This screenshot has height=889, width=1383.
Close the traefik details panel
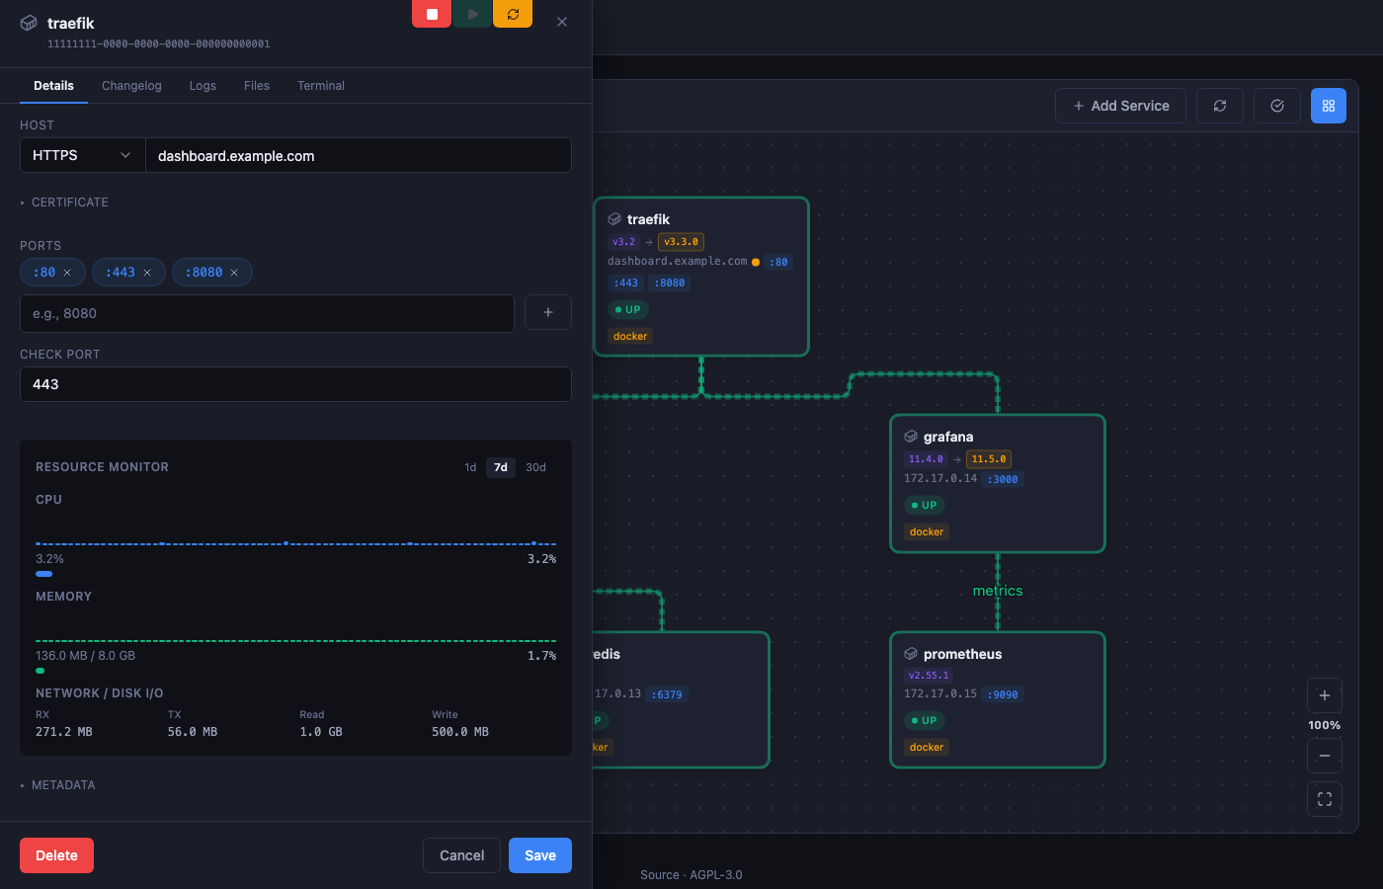(x=562, y=22)
